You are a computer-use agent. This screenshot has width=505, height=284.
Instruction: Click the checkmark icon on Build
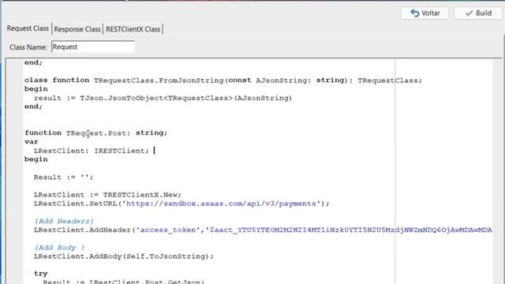tap(469, 13)
